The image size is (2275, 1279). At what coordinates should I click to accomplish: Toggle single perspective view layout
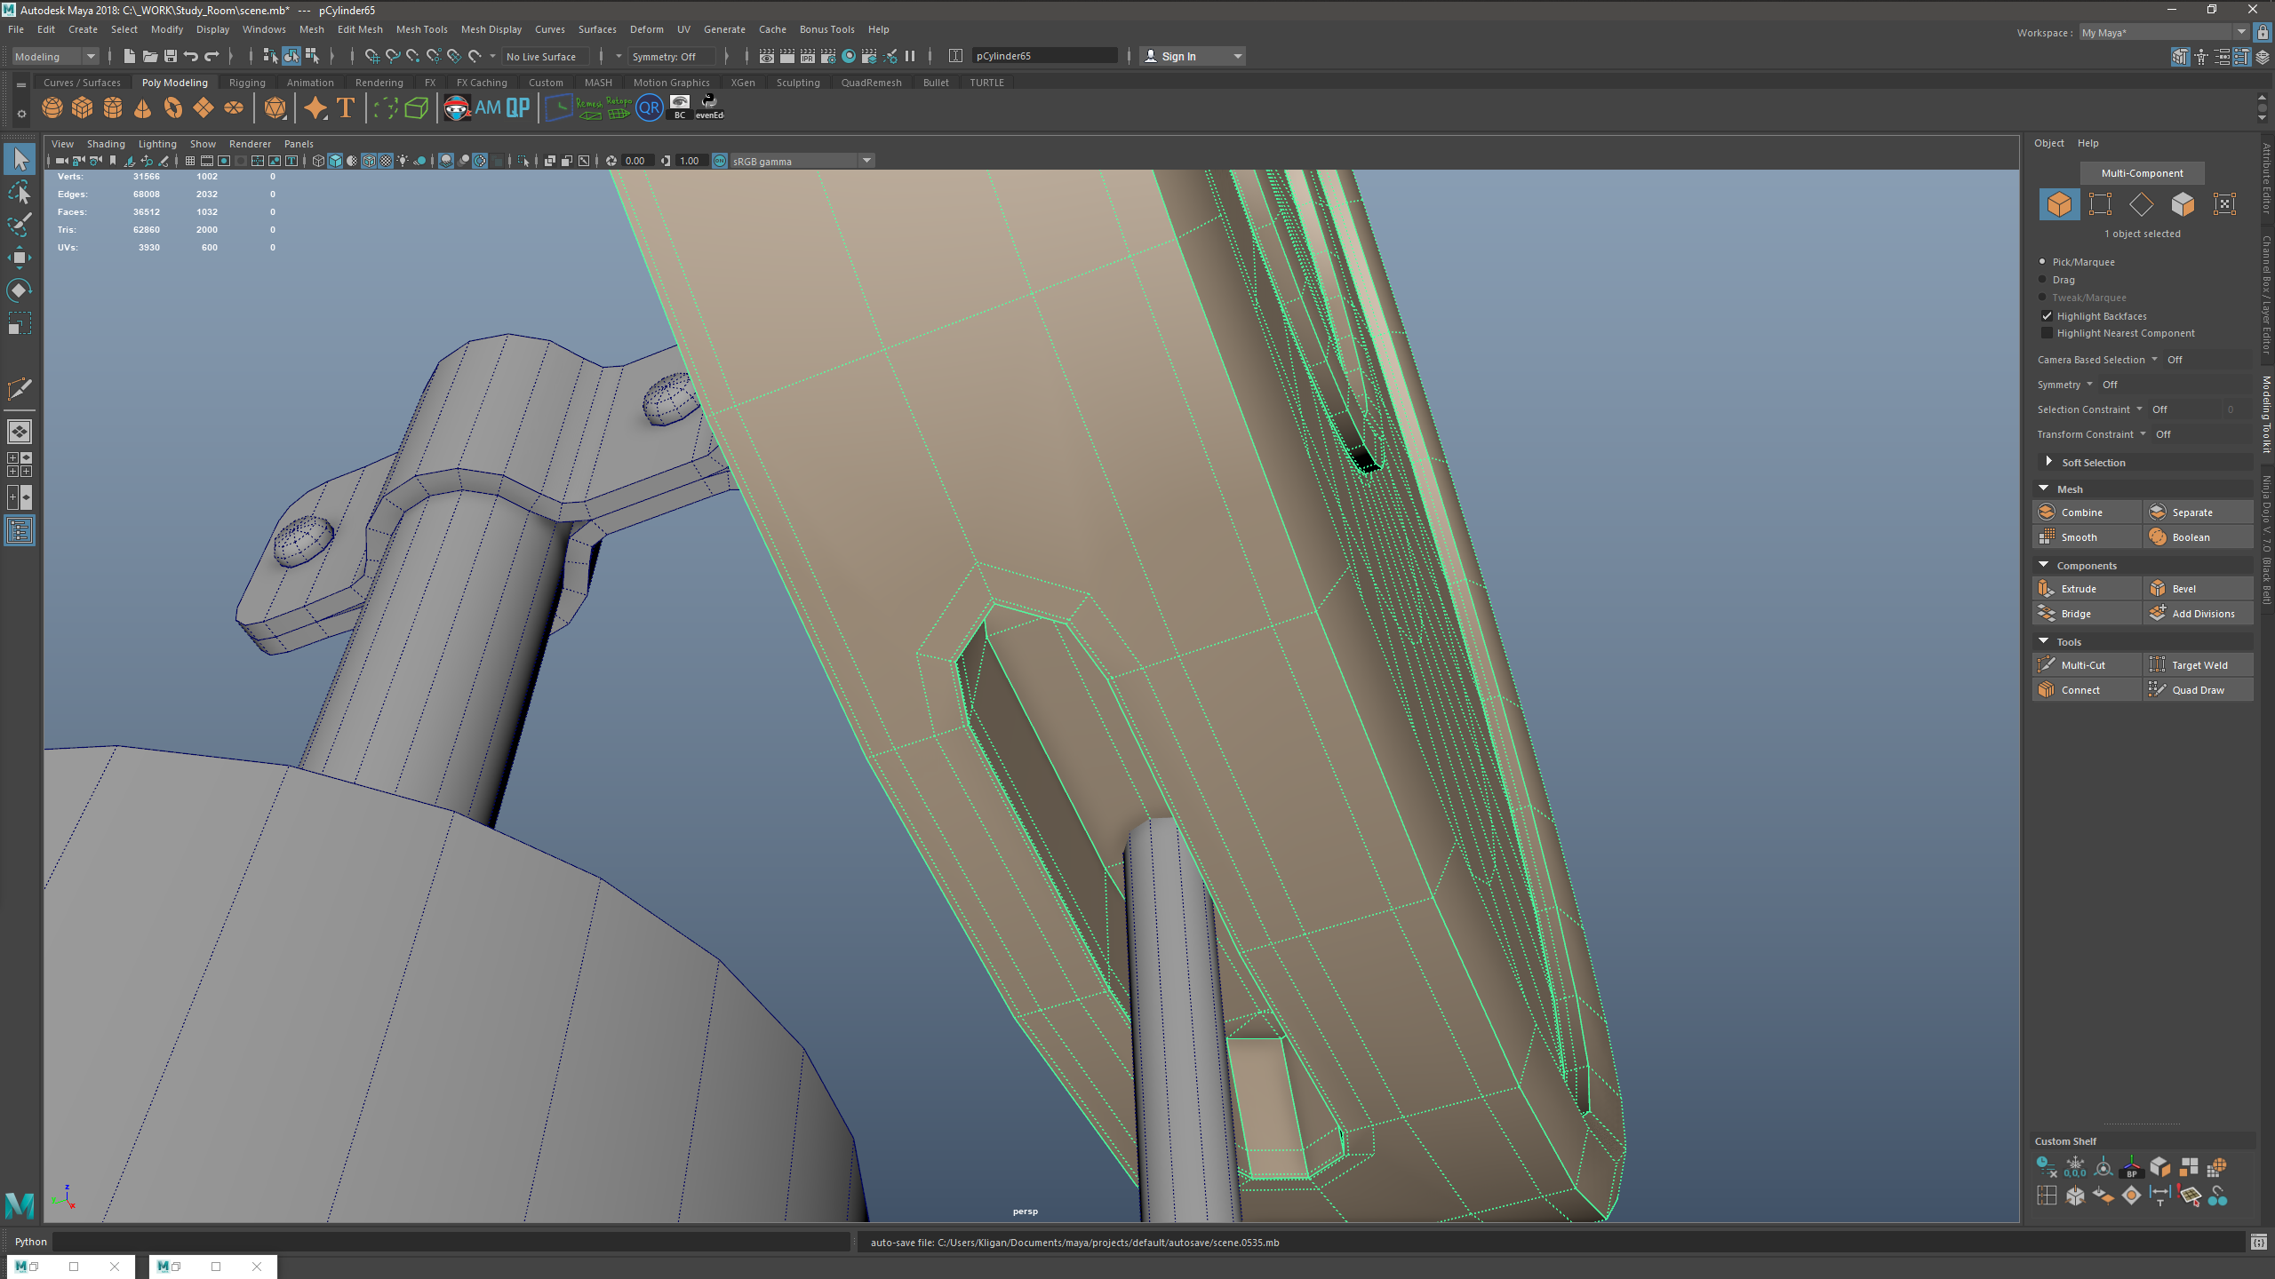(20, 432)
